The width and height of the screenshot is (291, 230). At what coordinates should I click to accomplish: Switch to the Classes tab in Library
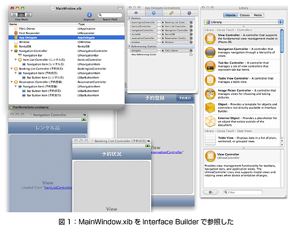pos(244,15)
